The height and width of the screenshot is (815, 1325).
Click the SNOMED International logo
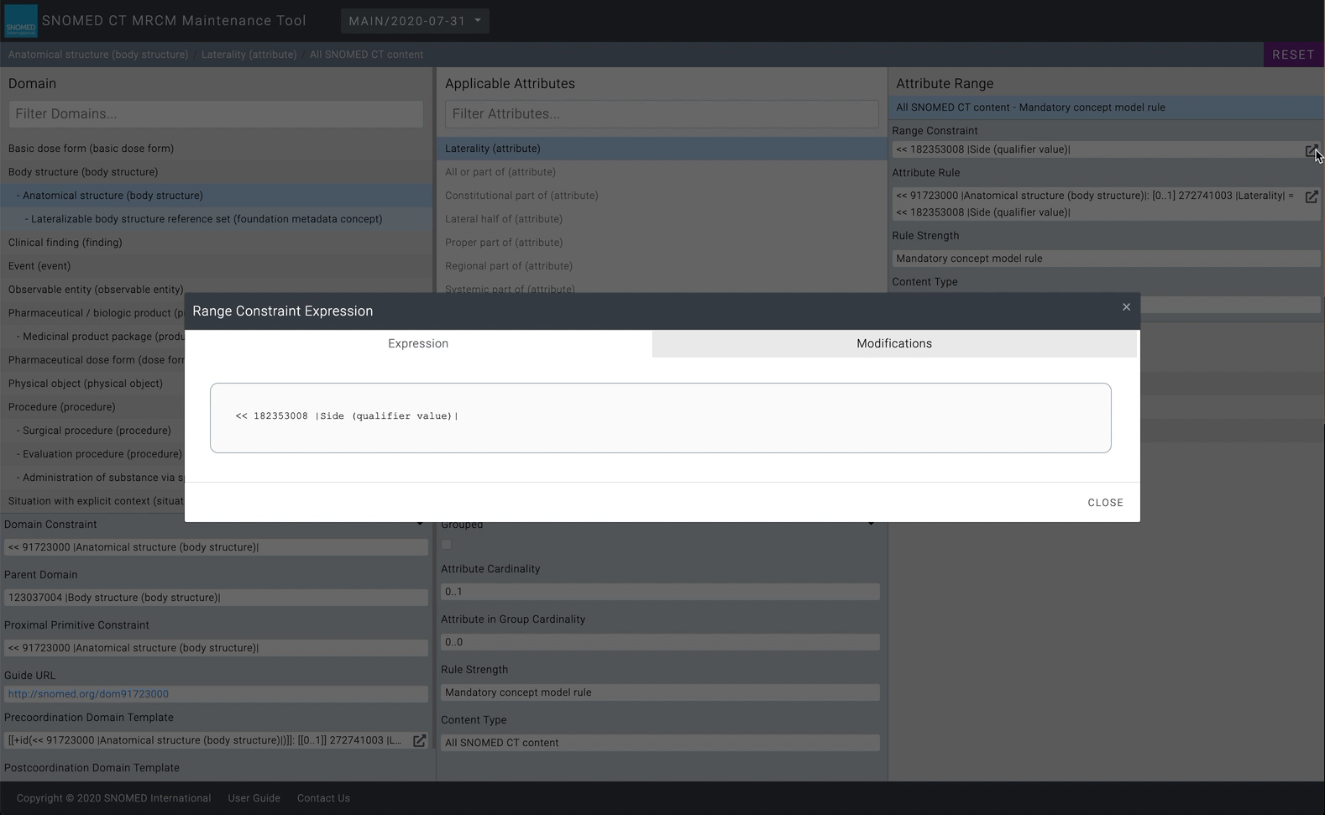coord(21,21)
